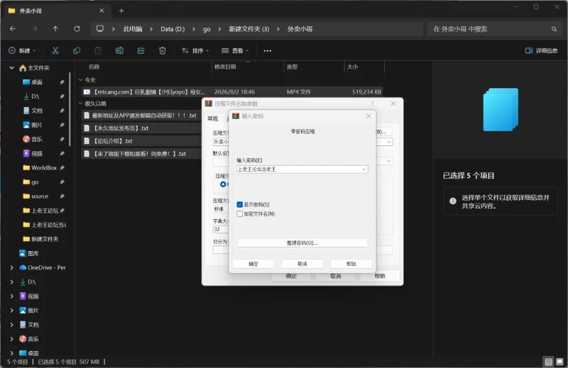
Task: Collapse the 主文件夹 tree node
Action: [x=11, y=67]
